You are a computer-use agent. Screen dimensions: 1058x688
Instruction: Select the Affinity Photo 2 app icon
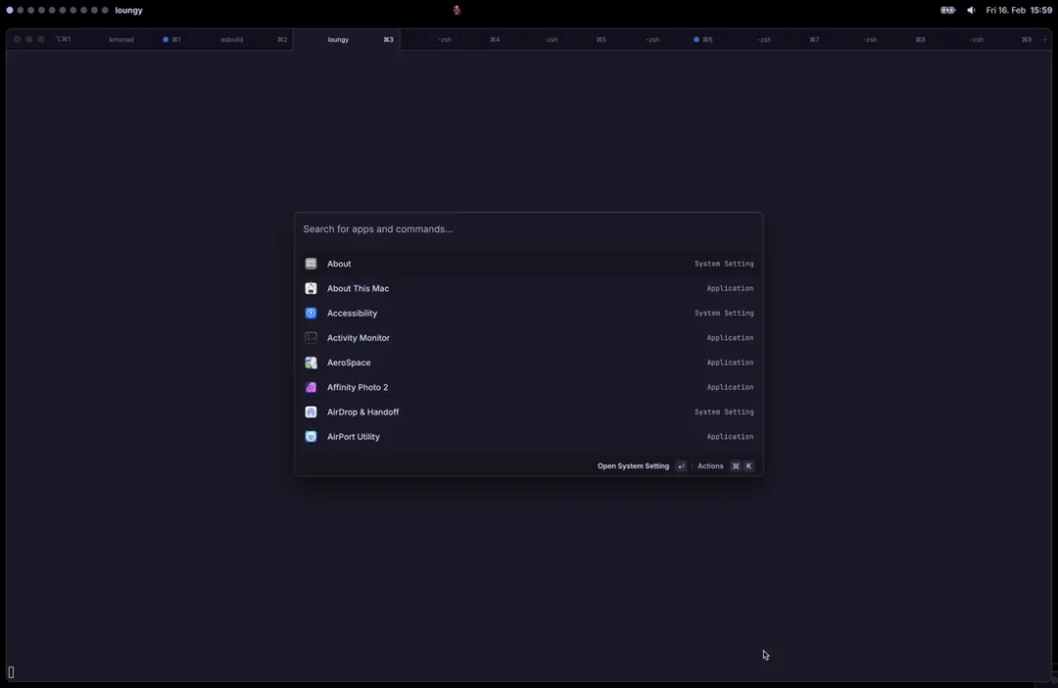point(311,386)
